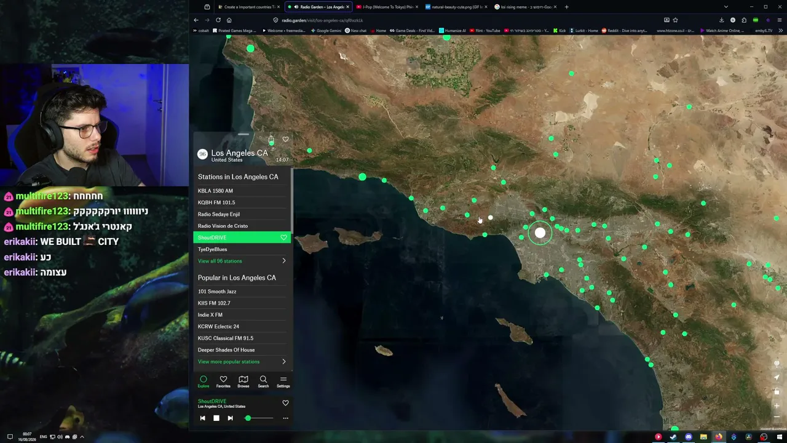Adjust the player volume slider
The width and height of the screenshot is (787, 443).
point(259,418)
